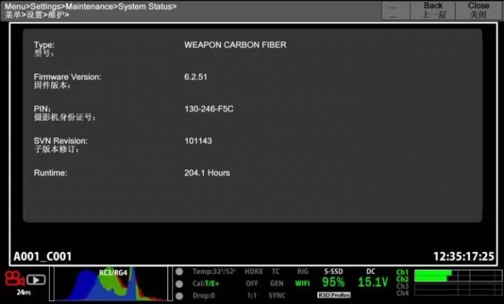This screenshot has height=304, width=504.
Task: Select the Temp status indicator dot
Action: (180, 272)
